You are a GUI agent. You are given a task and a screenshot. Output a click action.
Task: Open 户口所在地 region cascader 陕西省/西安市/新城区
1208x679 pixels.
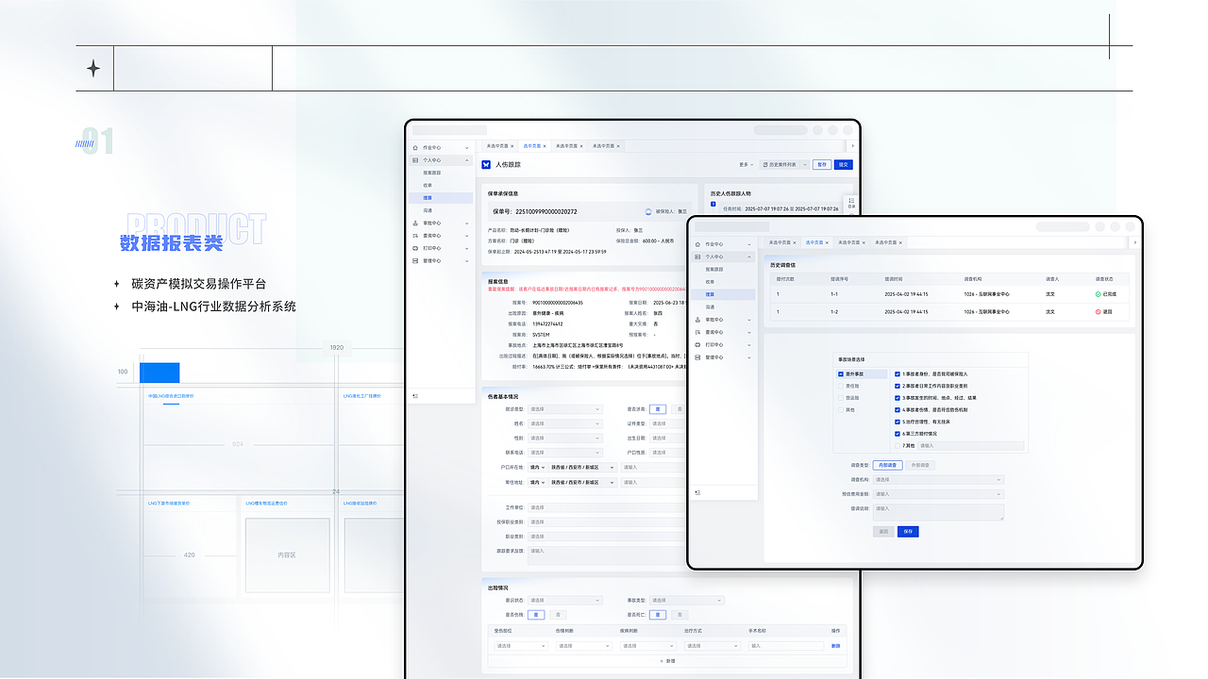point(581,467)
